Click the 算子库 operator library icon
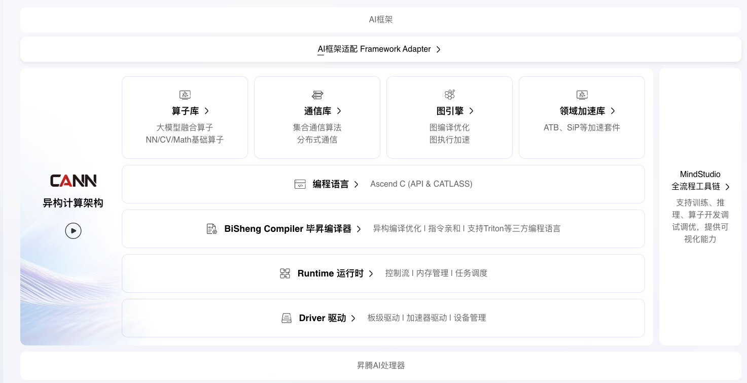Screen dimensions: 747x383 click(x=185, y=95)
